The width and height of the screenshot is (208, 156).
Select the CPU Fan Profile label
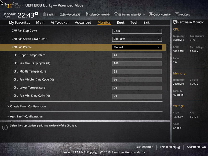click(x=22, y=47)
